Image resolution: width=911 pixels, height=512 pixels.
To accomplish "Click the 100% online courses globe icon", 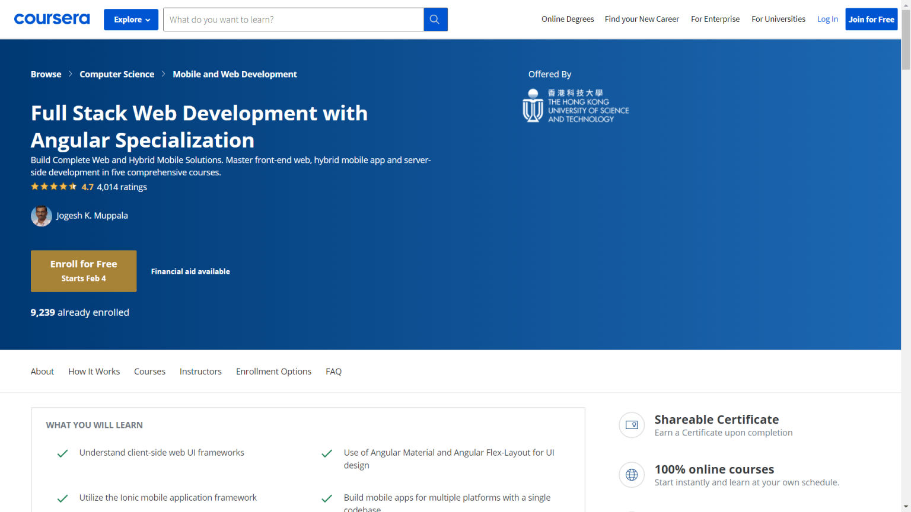I will point(632,475).
